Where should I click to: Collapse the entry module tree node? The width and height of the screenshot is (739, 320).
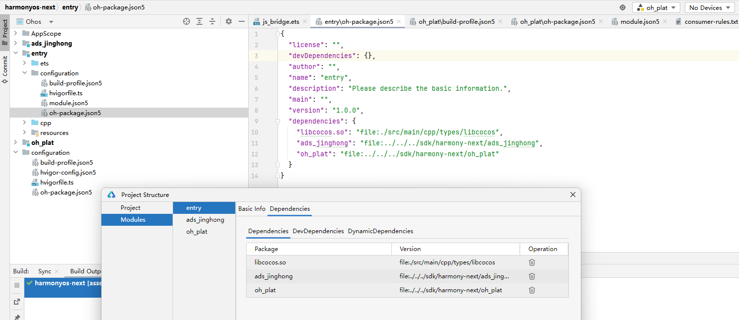point(15,54)
